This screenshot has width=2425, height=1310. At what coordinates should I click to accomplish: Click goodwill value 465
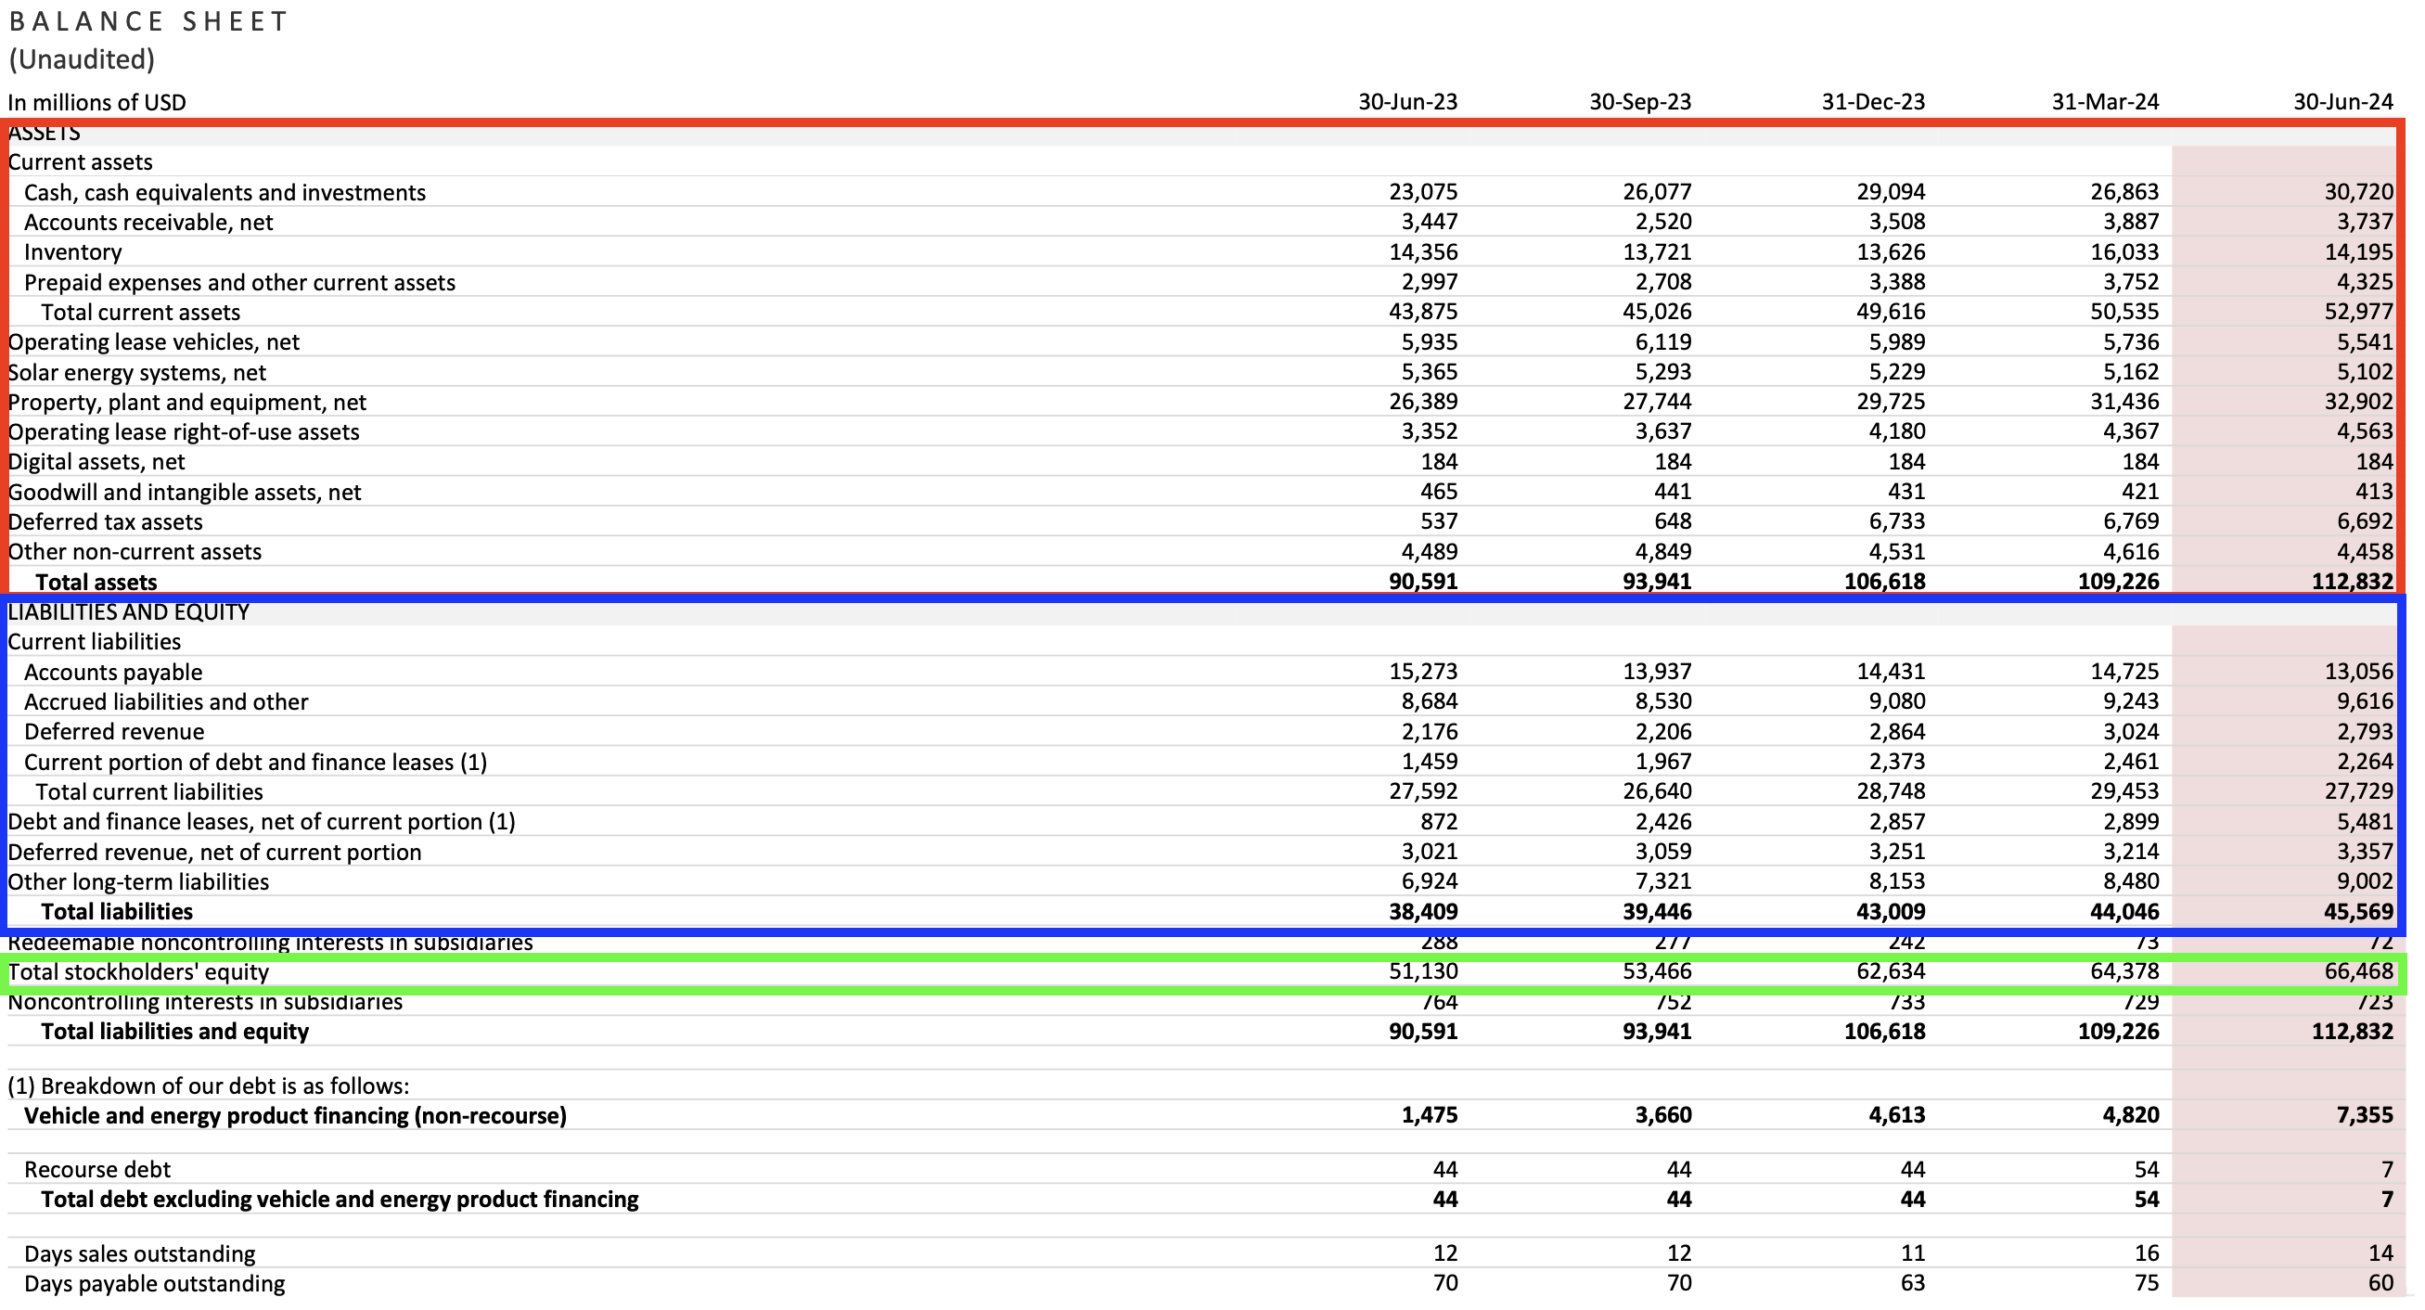1439,492
